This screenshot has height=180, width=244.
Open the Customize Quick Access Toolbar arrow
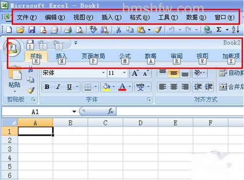(76, 43)
